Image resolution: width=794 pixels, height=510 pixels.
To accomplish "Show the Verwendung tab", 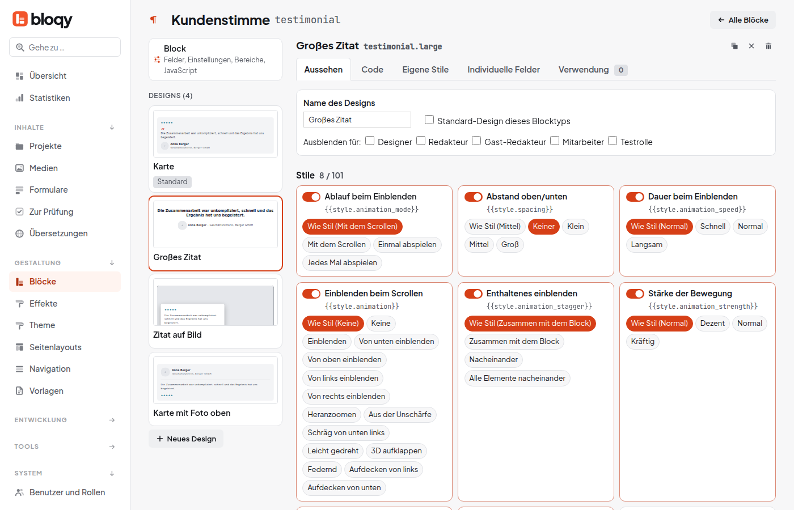I will (x=593, y=70).
